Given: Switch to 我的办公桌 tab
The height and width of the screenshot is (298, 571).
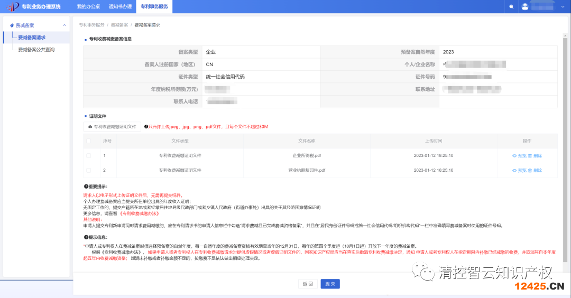Looking at the screenshot, I should (87, 7).
